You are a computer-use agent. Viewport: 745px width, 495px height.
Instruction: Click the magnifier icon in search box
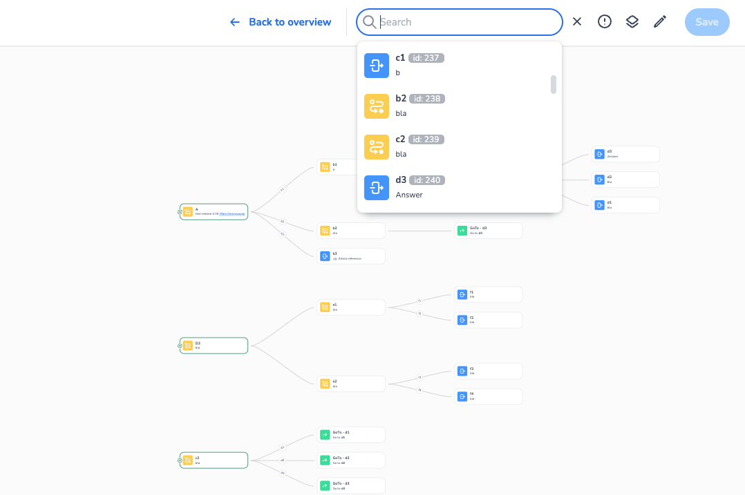point(370,22)
